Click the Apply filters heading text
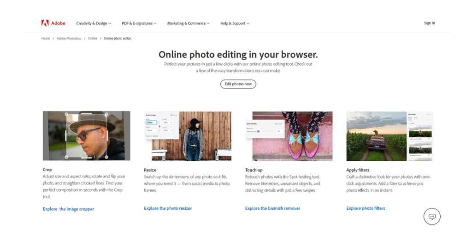Image resolution: width=472 pixels, height=247 pixels. tap(358, 170)
